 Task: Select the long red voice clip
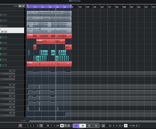(49, 64)
